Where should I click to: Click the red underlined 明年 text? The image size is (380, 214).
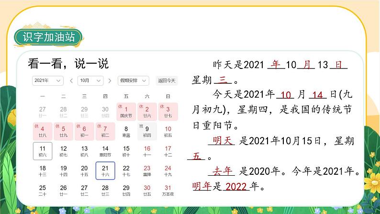click(x=202, y=186)
